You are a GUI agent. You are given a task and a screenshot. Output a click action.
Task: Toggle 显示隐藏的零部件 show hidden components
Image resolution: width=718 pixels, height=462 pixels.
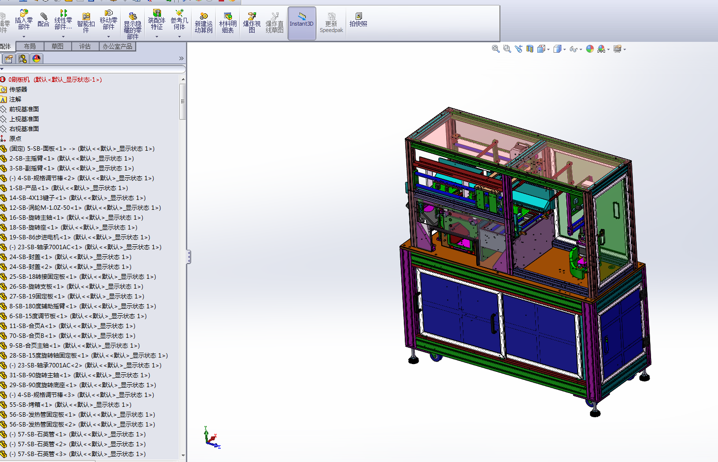click(x=132, y=26)
